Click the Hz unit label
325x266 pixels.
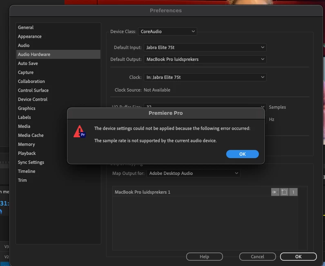click(272, 119)
